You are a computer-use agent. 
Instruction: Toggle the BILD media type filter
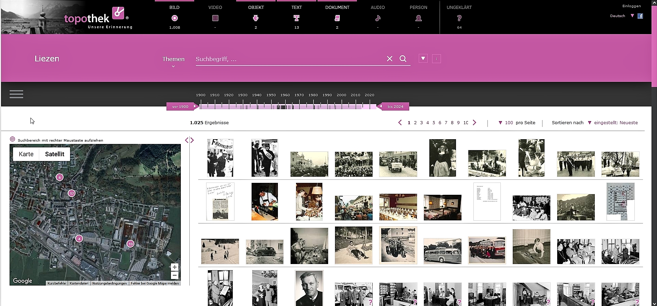point(174,18)
